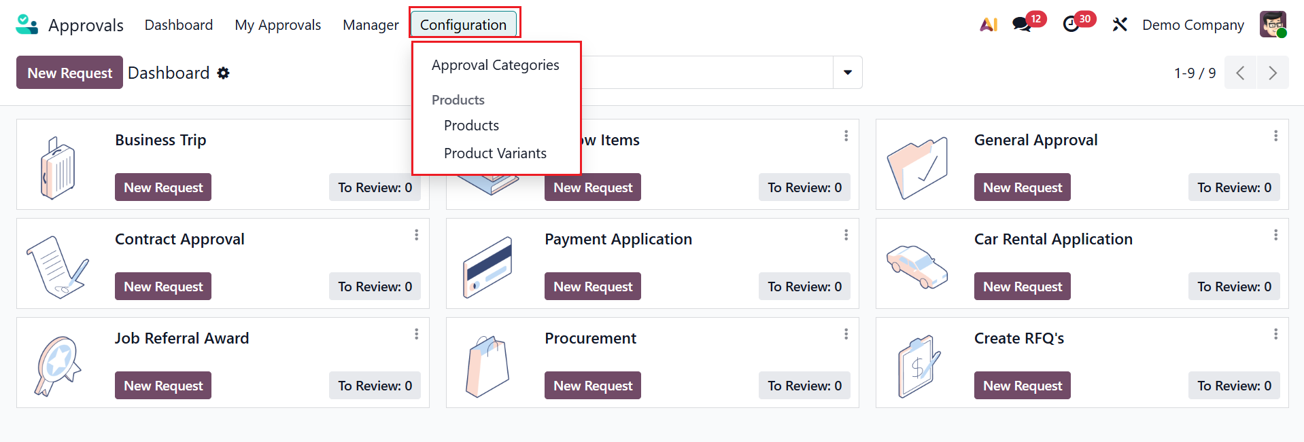The height and width of the screenshot is (442, 1304).
Task: Open the activities clock icon
Action: tap(1071, 25)
